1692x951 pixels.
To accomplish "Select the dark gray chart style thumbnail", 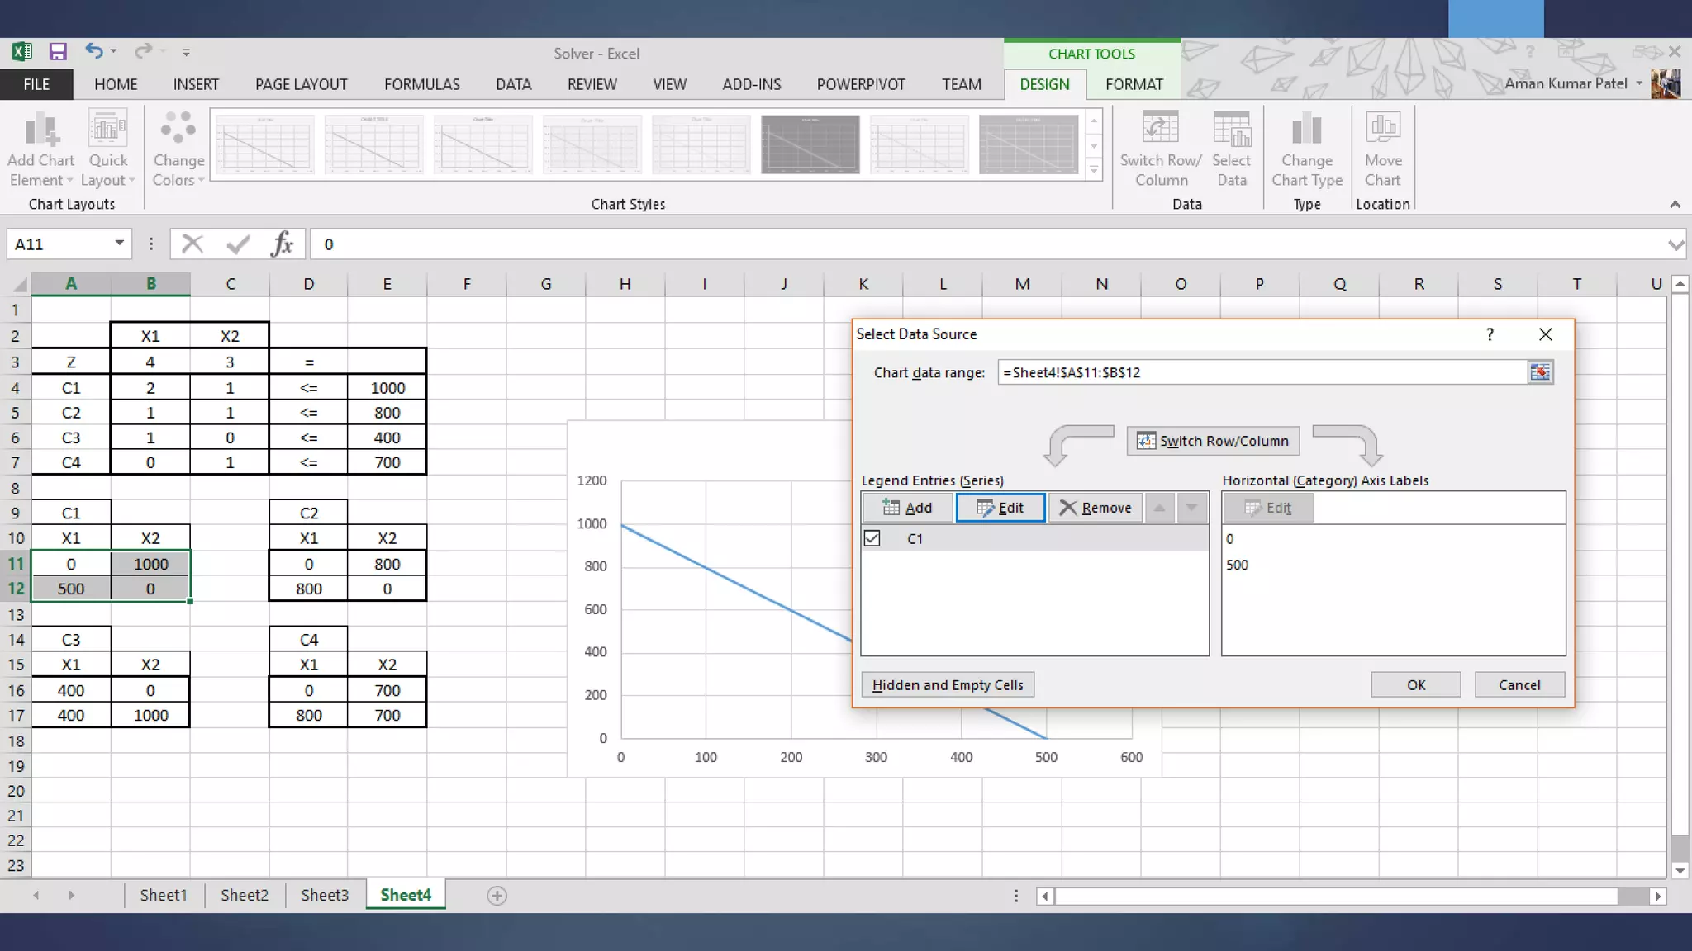I will coord(810,145).
